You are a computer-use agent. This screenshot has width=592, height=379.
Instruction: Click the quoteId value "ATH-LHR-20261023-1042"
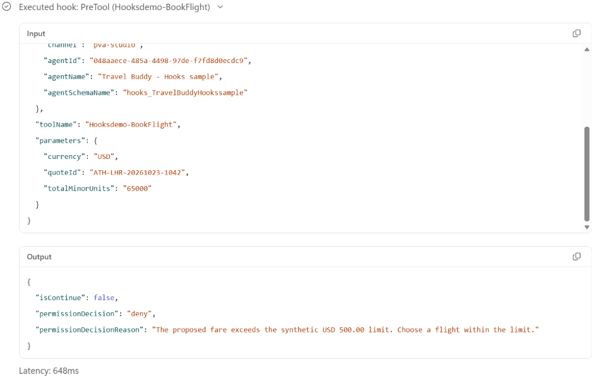[x=138, y=173]
